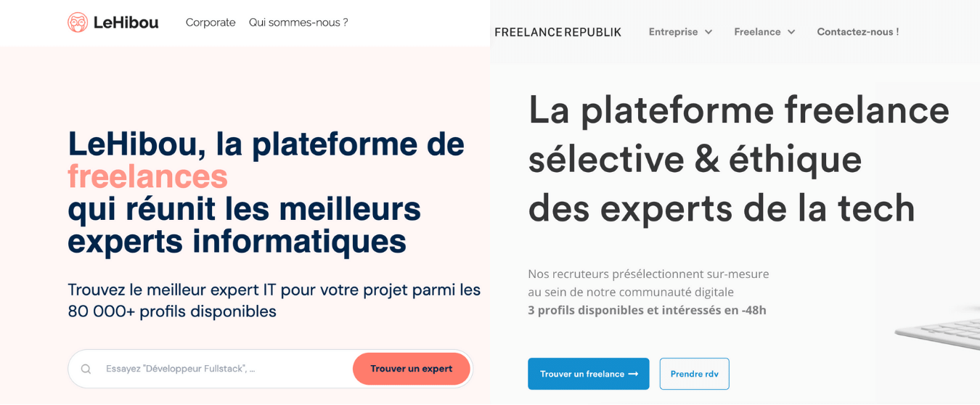Click the FREELANCE REPUBLIK logo
This screenshot has width=980, height=405.
[x=558, y=32]
